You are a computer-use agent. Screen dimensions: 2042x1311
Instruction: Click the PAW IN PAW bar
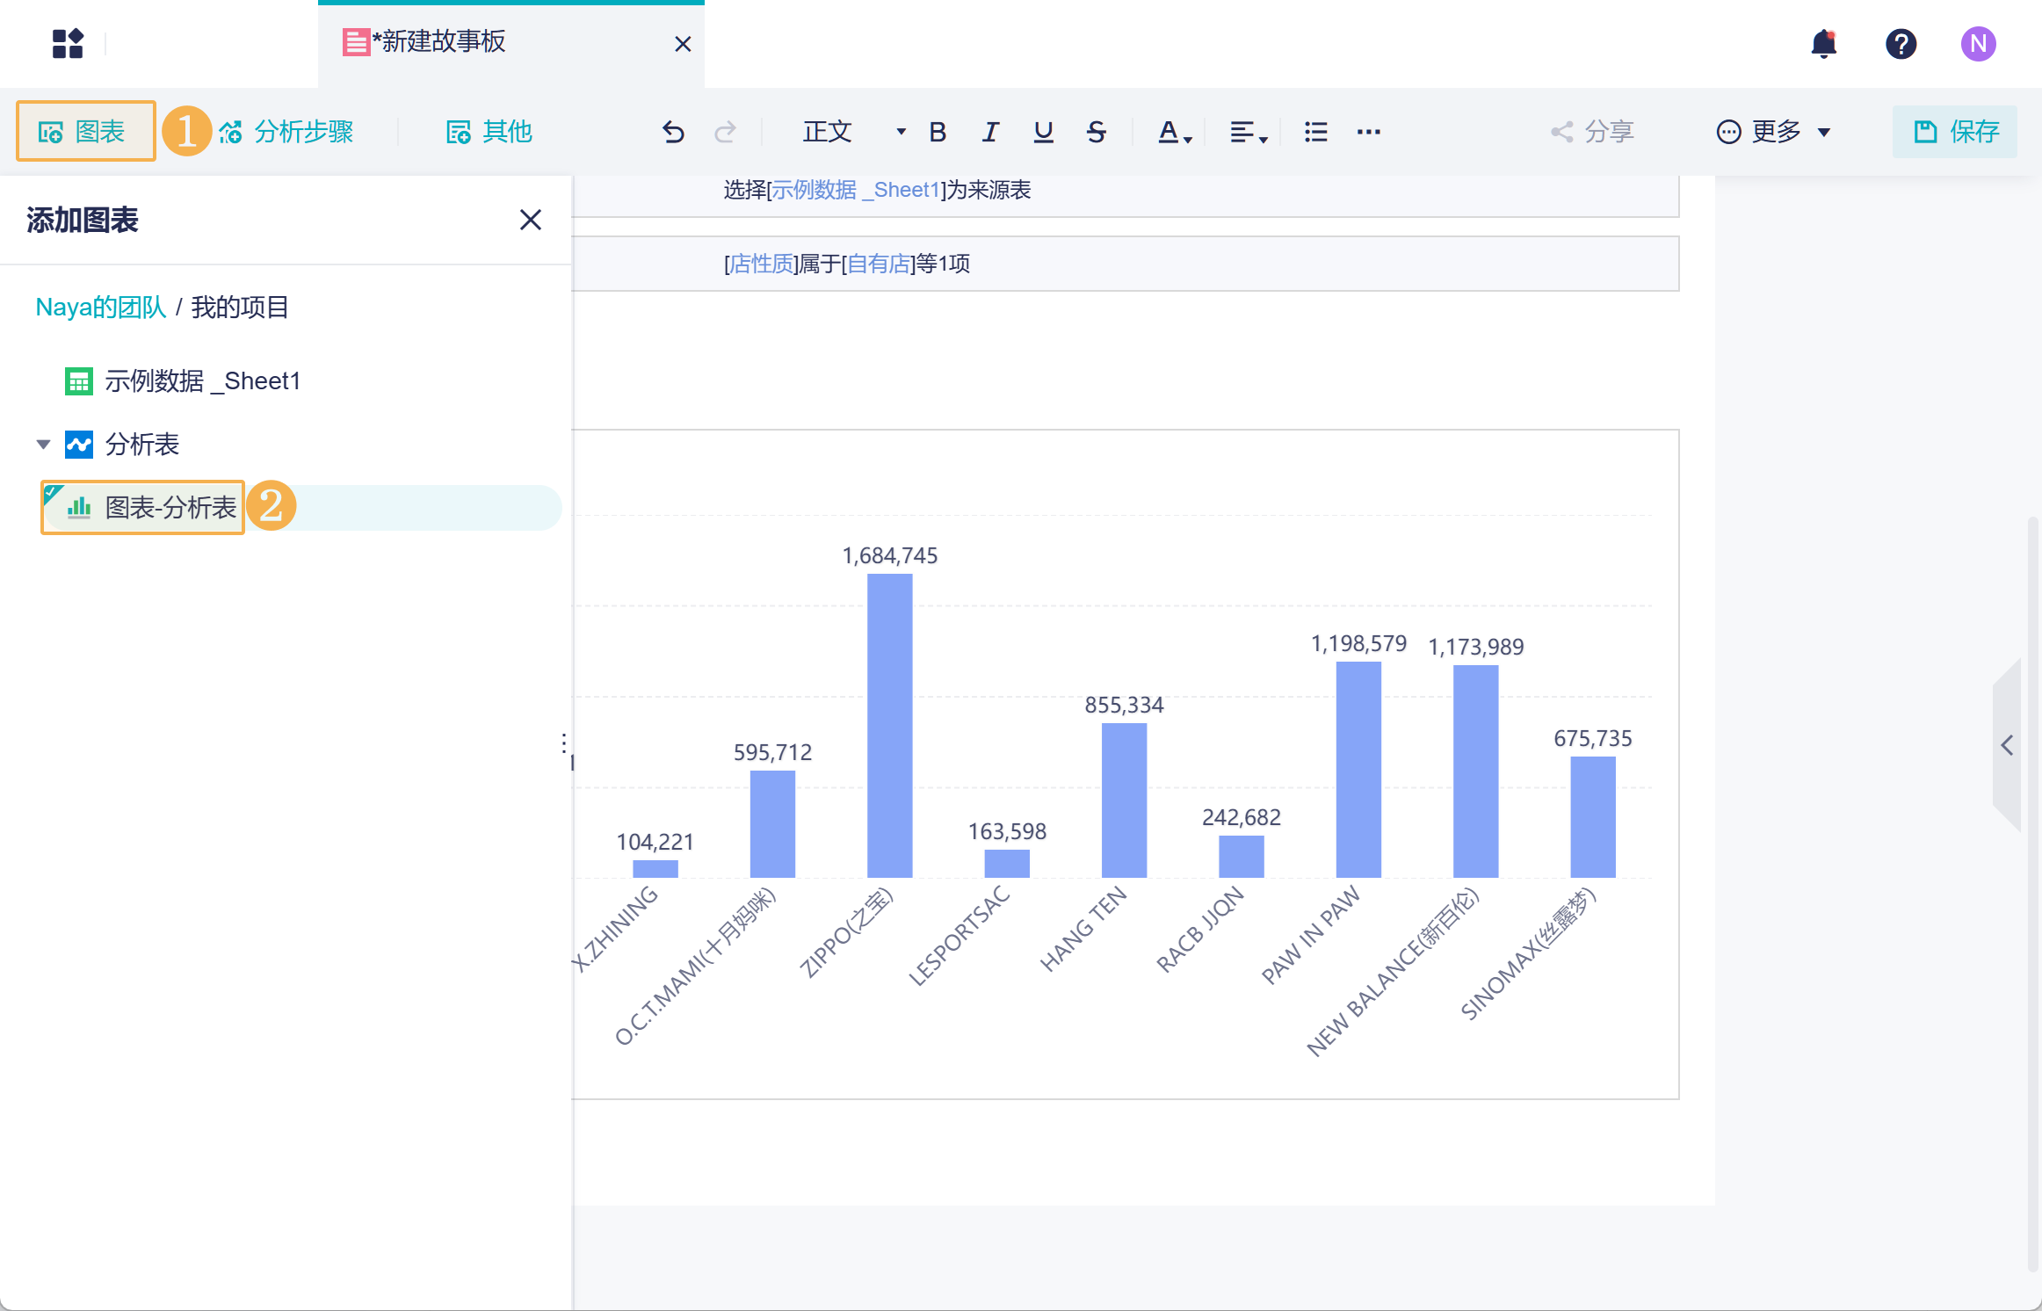click(x=1358, y=770)
